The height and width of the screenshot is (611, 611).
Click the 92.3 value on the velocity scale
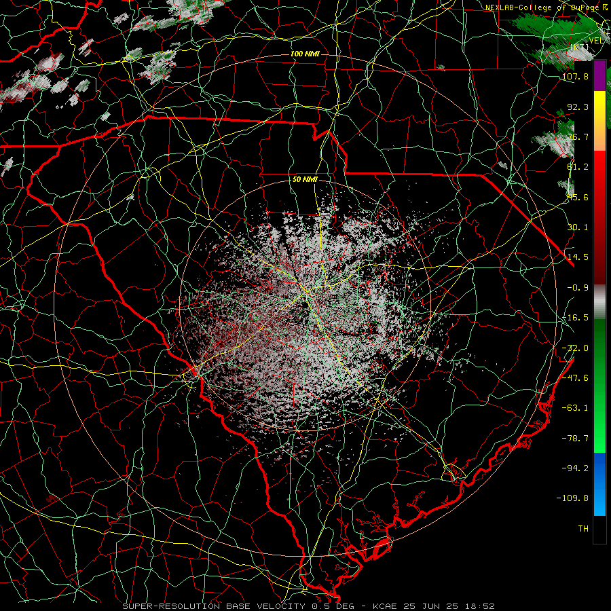tap(578, 107)
